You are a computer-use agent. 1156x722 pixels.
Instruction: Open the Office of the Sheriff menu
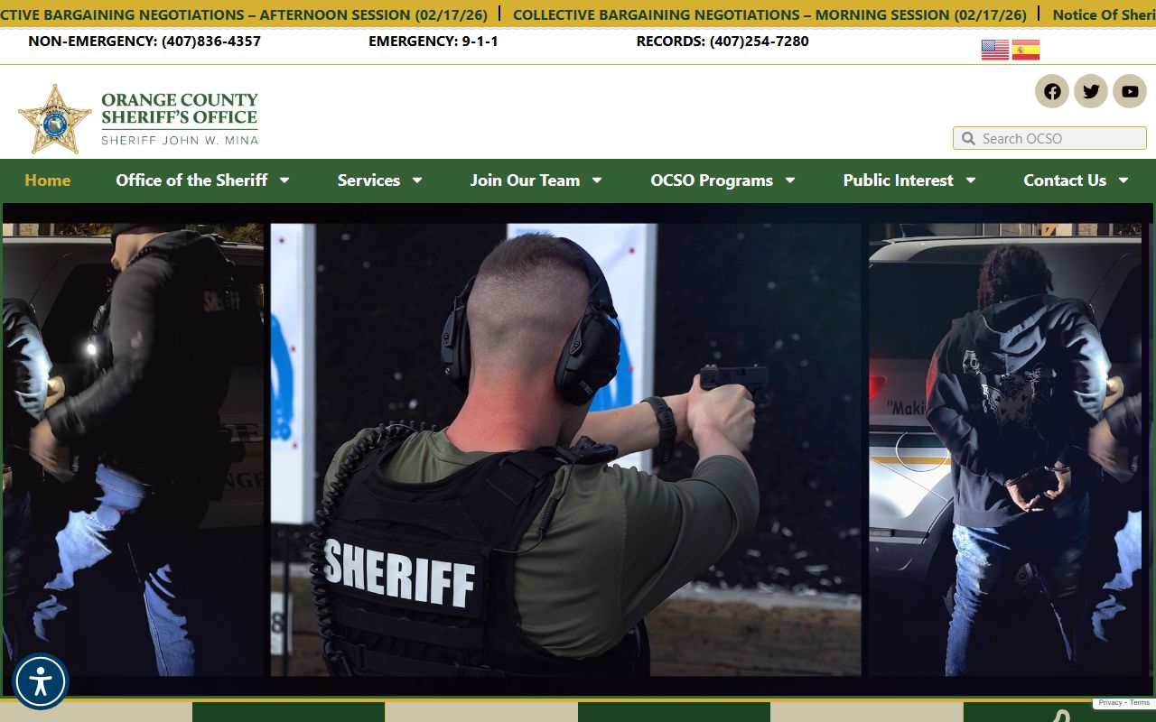[191, 180]
